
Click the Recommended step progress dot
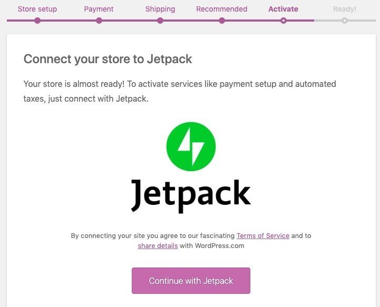coord(222,21)
